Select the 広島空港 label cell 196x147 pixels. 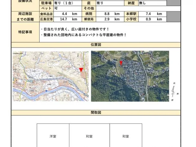pos(46,19)
